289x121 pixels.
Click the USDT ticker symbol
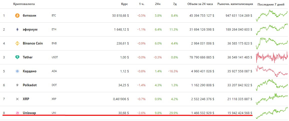[55, 57]
